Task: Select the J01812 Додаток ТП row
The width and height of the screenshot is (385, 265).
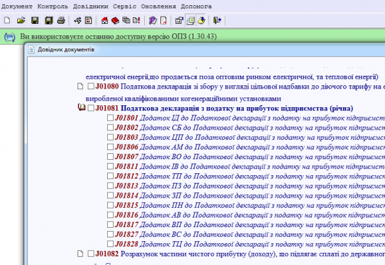Action: [x=250, y=176]
